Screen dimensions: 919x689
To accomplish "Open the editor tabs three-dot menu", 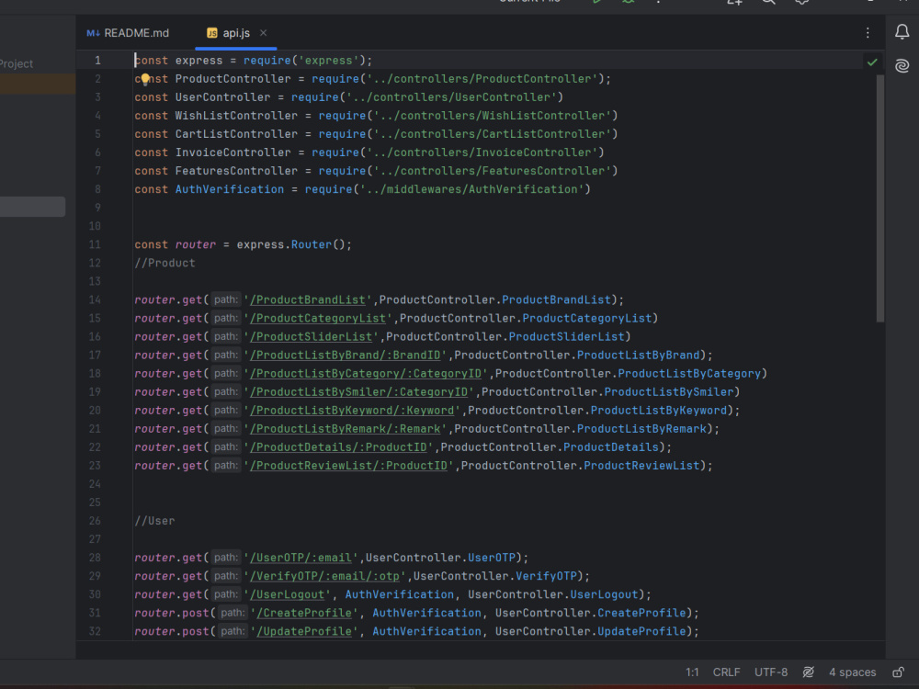I will 868,33.
